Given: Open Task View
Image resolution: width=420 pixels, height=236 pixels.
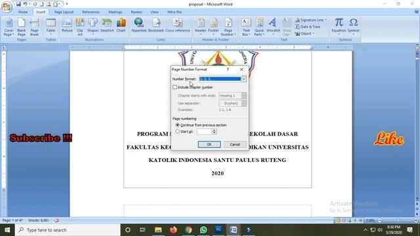Looking at the screenshot, I should pyautogui.click(x=142, y=230).
